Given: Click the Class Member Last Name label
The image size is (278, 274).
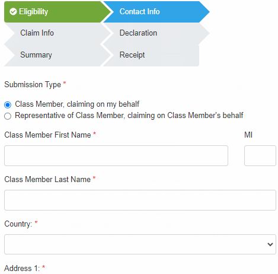Looking at the screenshot, I should pos(47,179).
